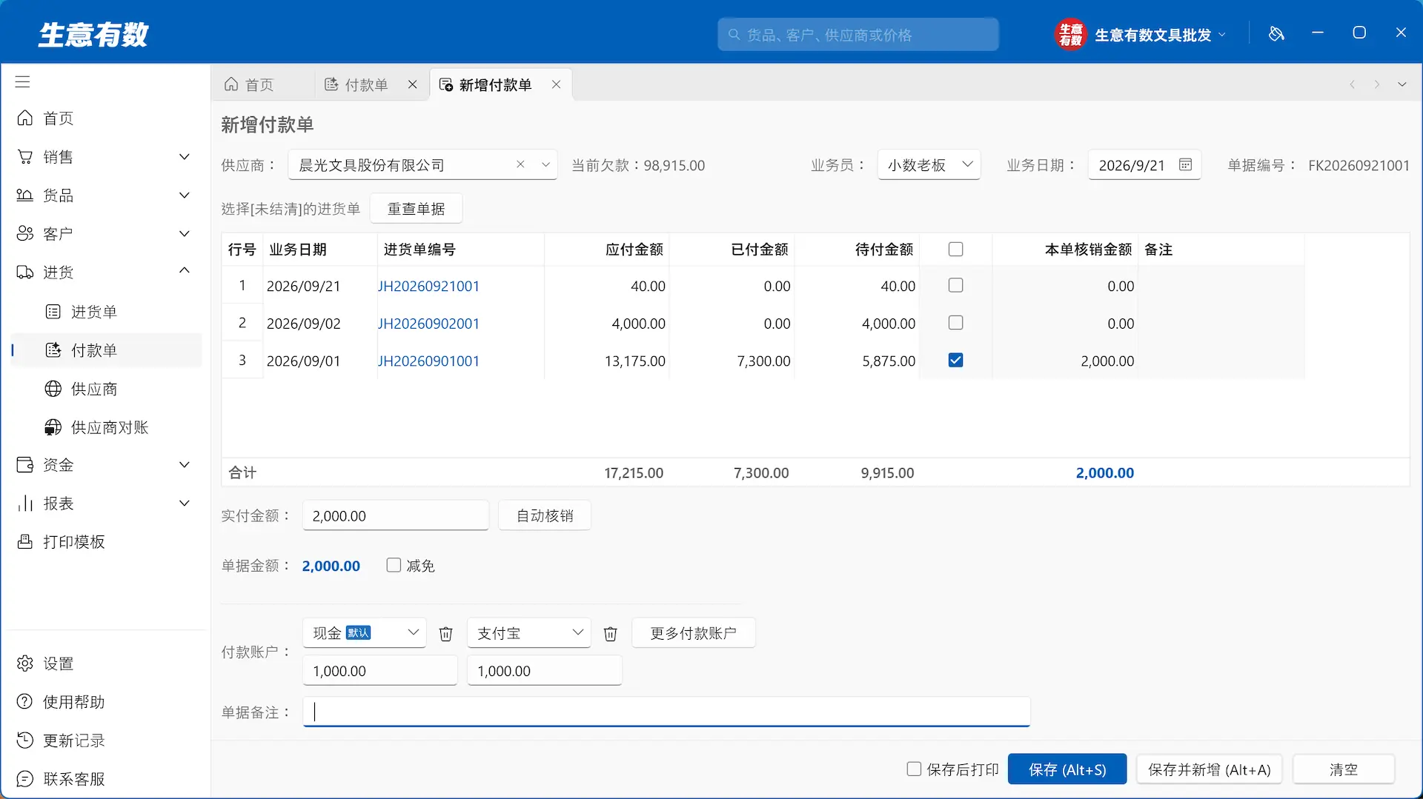1423x799 pixels.
Task: Open 打印模板 print templates
Action: (x=104, y=542)
